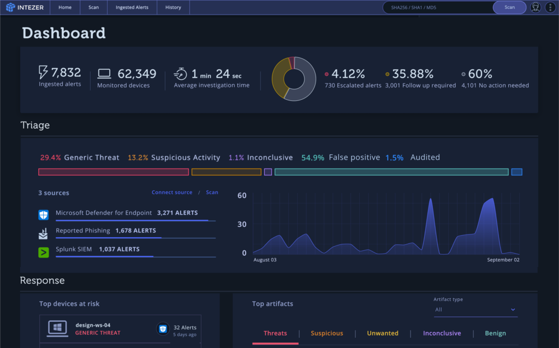Image resolution: width=559 pixels, height=348 pixels.
Task: Open the Scan menu item
Action: click(x=93, y=7)
